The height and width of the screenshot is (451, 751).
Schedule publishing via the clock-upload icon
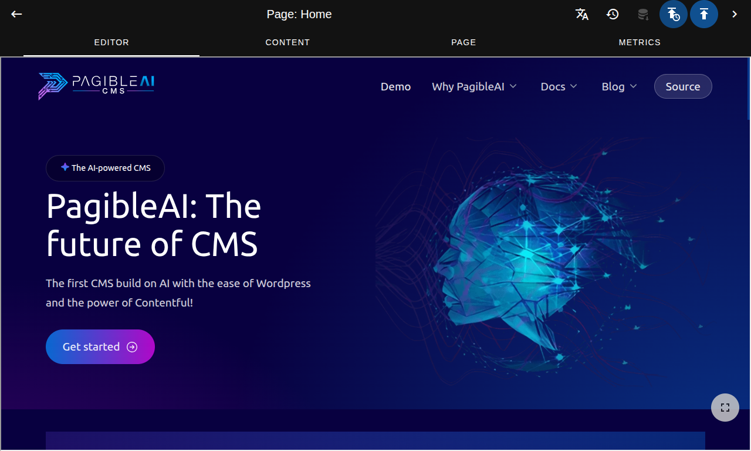tap(674, 14)
